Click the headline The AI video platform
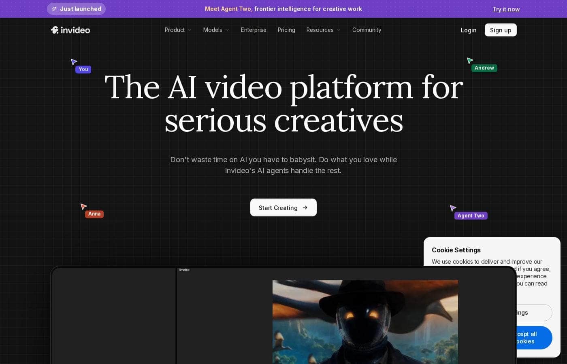Image resolution: width=567 pixels, height=364 pixels. pos(283,104)
